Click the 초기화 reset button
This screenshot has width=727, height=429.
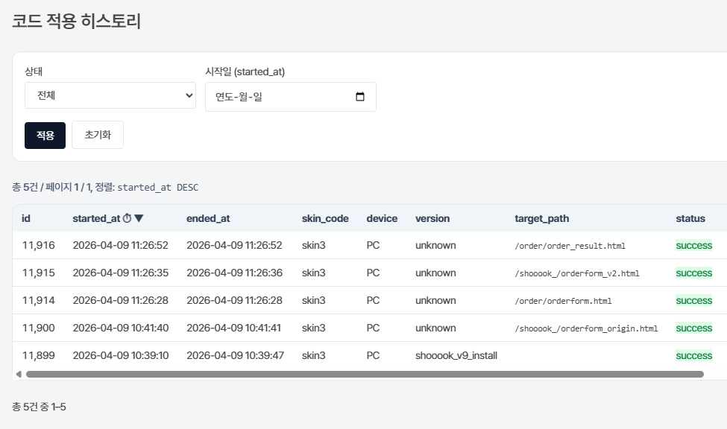(x=98, y=135)
